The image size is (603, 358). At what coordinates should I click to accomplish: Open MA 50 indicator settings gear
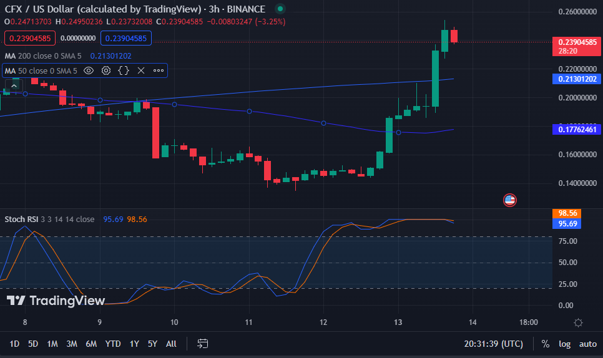click(x=106, y=70)
